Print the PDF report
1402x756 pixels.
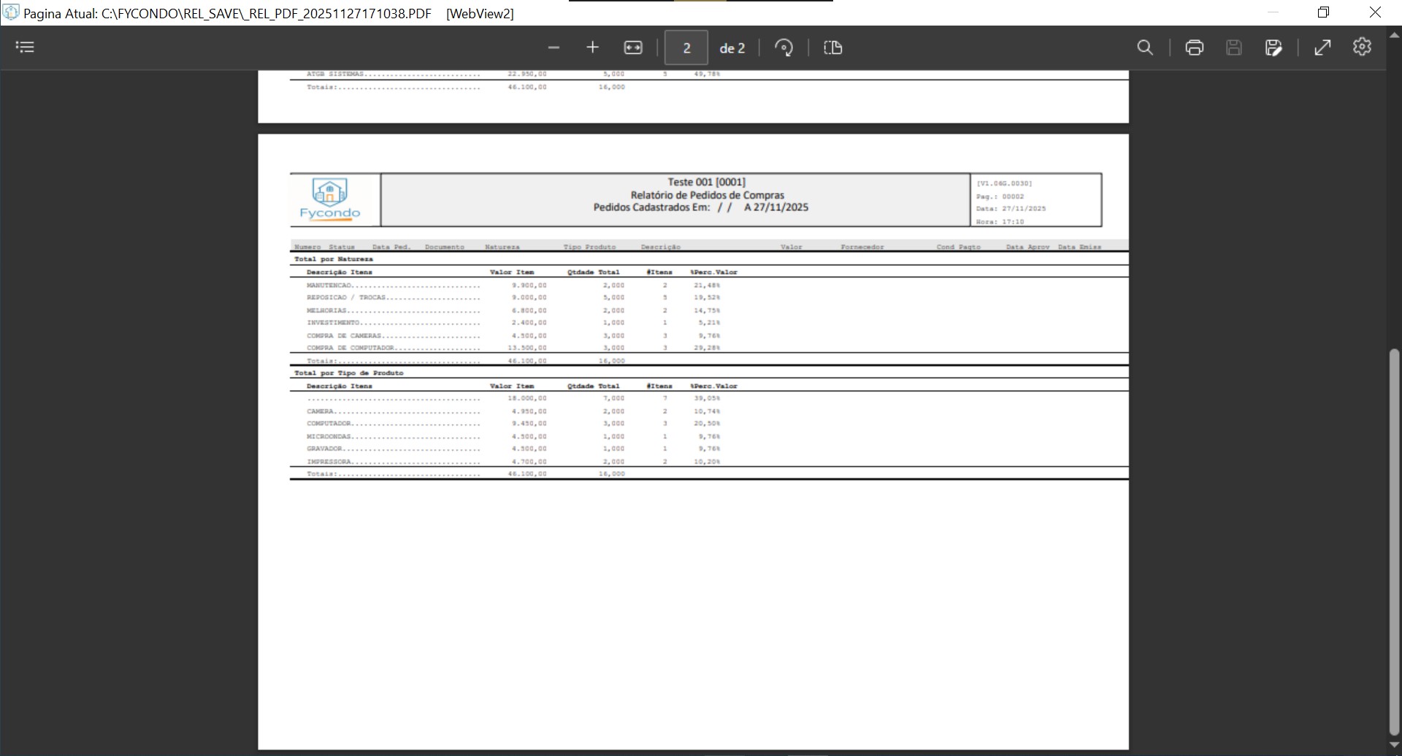click(1194, 47)
